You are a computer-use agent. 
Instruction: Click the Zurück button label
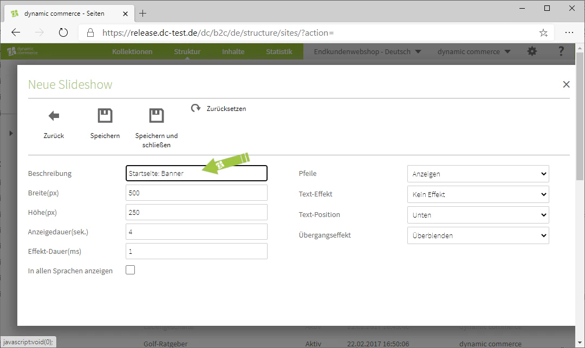pyautogui.click(x=54, y=136)
